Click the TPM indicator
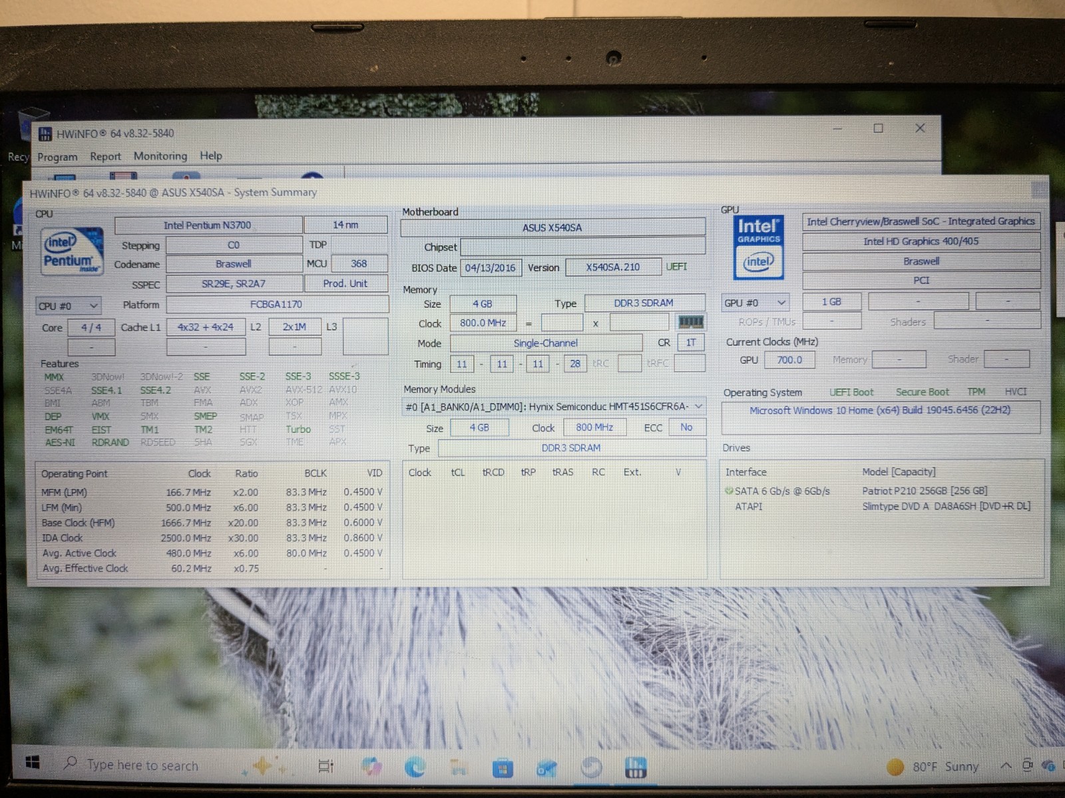The height and width of the screenshot is (798, 1065). 976,392
